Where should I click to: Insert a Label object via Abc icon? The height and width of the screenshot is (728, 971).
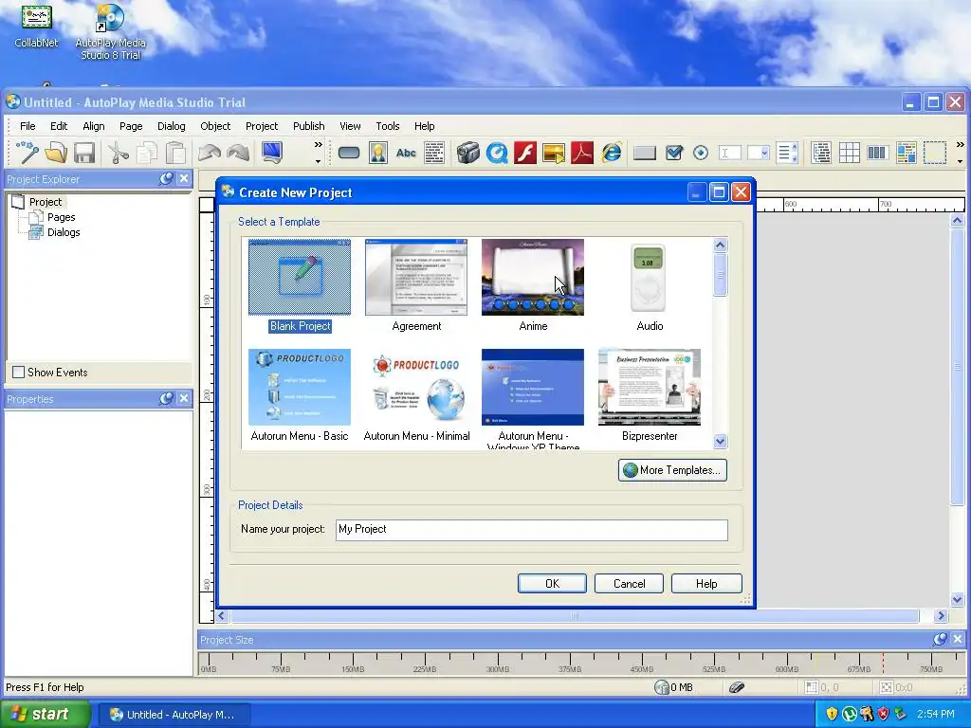(406, 153)
